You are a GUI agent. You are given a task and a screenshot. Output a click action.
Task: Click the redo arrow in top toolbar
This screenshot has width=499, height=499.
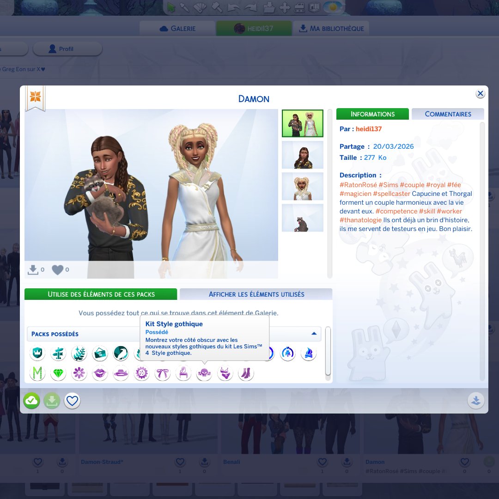click(x=251, y=8)
